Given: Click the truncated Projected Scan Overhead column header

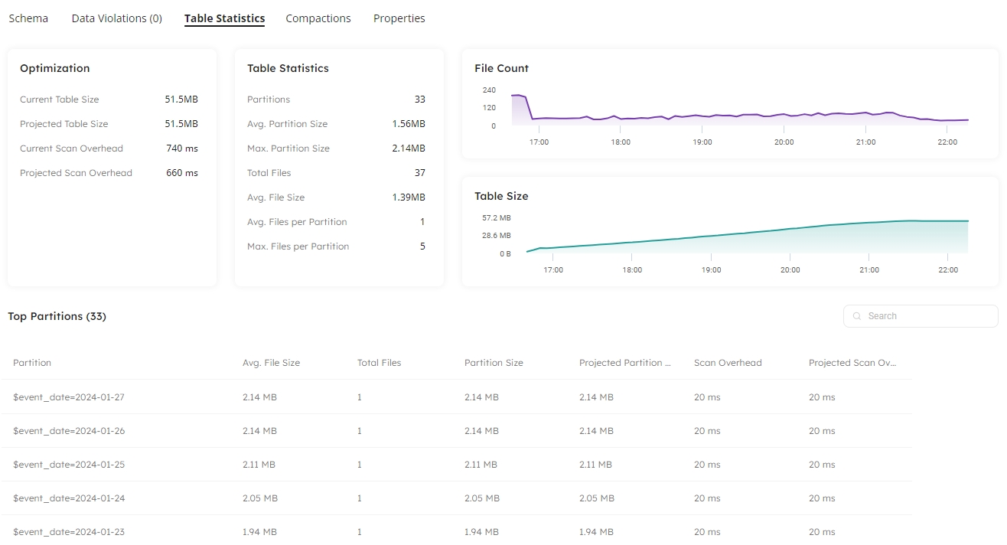Looking at the screenshot, I should click(852, 363).
